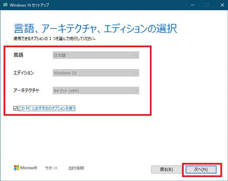Open the 法的情報 link
228x181 pixels.
[76, 168]
